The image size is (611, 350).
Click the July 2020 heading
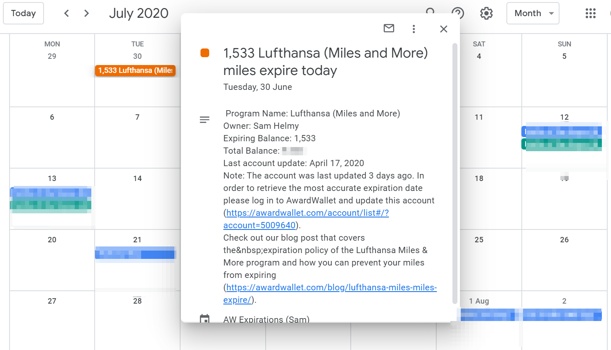point(139,13)
